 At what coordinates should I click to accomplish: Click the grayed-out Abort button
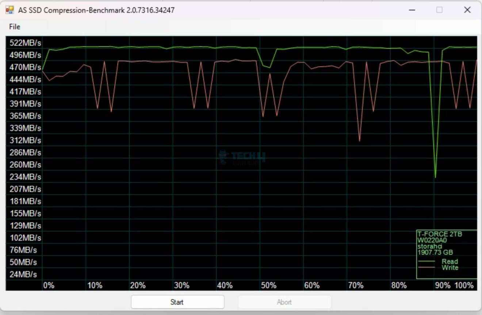tap(284, 302)
